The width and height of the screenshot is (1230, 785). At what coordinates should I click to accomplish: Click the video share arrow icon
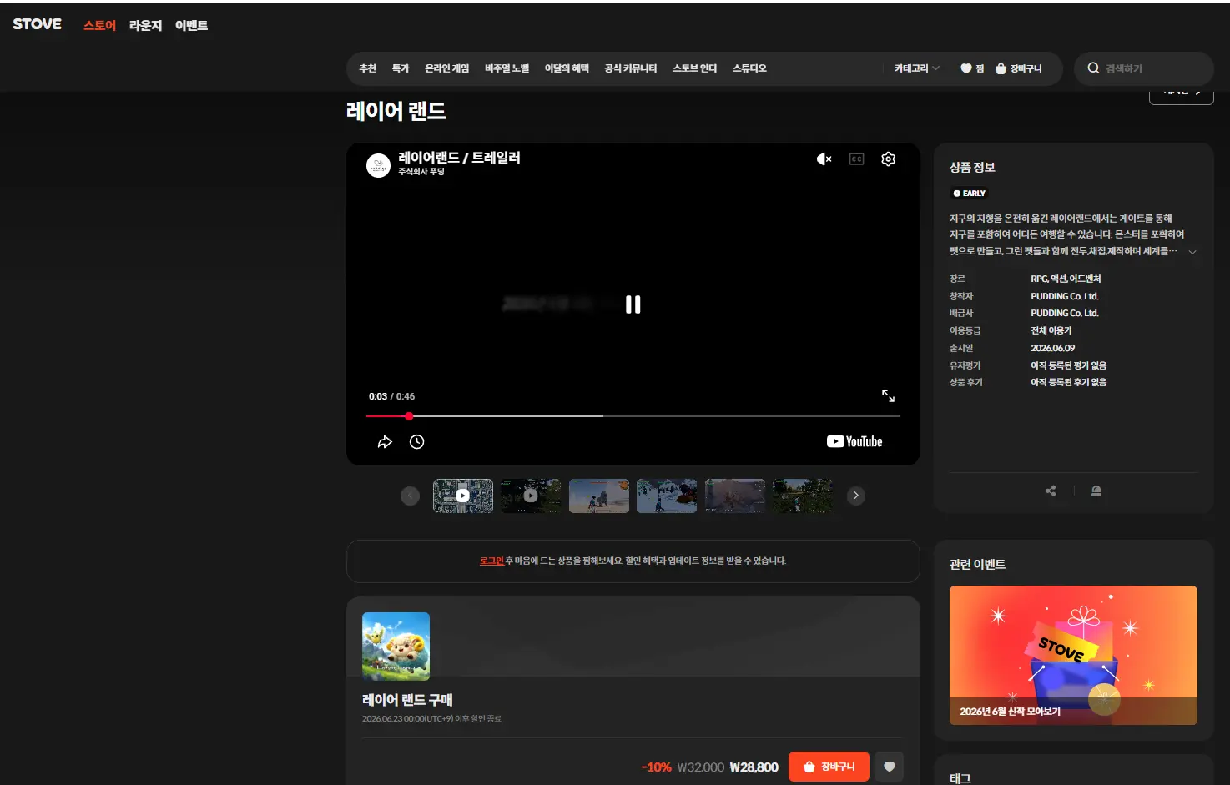point(385,442)
